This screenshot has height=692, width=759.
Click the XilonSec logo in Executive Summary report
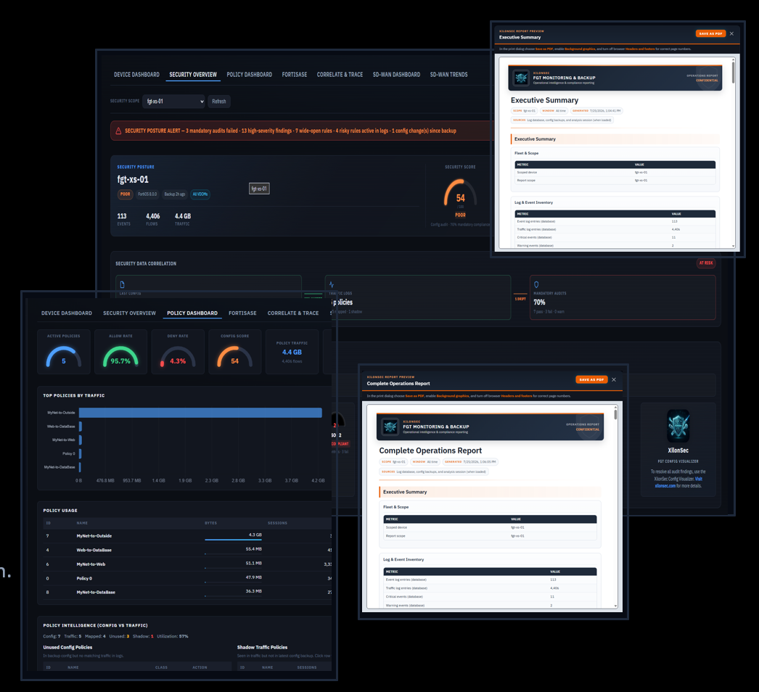(x=521, y=78)
